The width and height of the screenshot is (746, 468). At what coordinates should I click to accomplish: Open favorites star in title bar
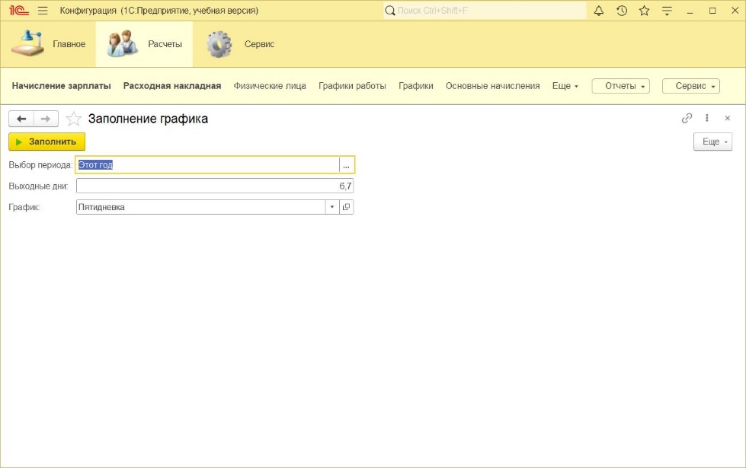tap(644, 11)
